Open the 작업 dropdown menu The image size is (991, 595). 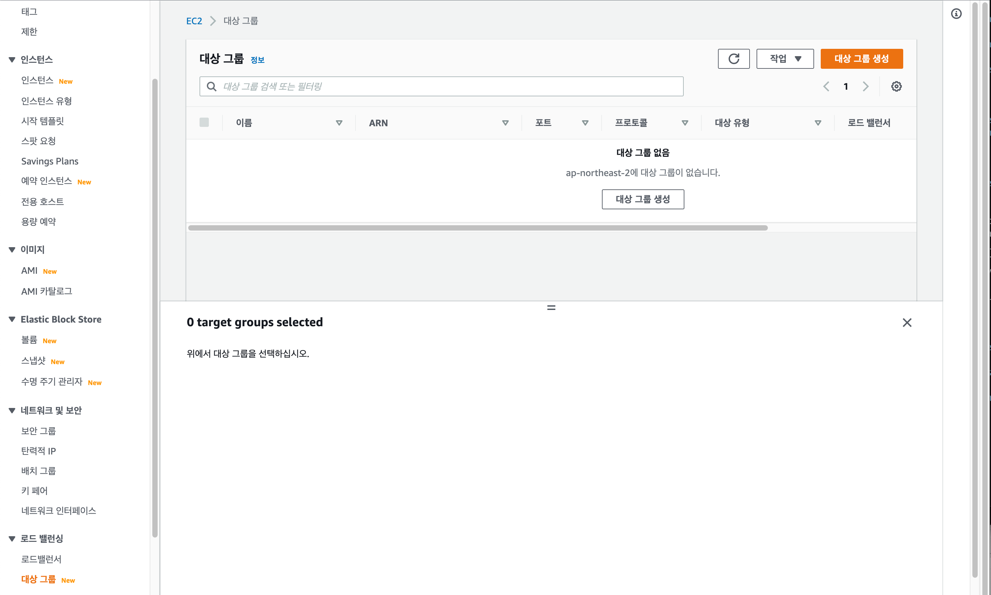(785, 59)
